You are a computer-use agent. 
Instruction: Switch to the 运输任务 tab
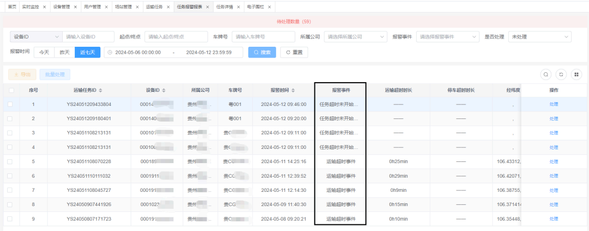coord(154,7)
